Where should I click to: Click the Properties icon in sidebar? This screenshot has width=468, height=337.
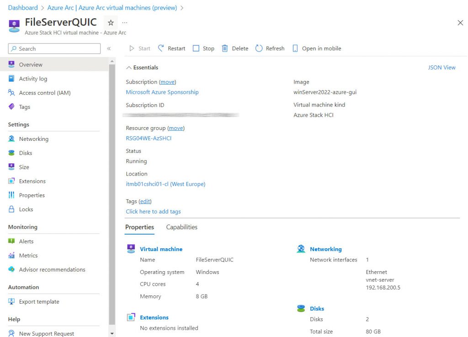click(11, 195)
